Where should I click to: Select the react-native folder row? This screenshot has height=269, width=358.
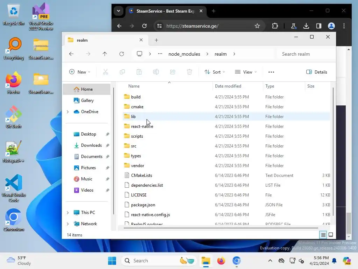226,126
